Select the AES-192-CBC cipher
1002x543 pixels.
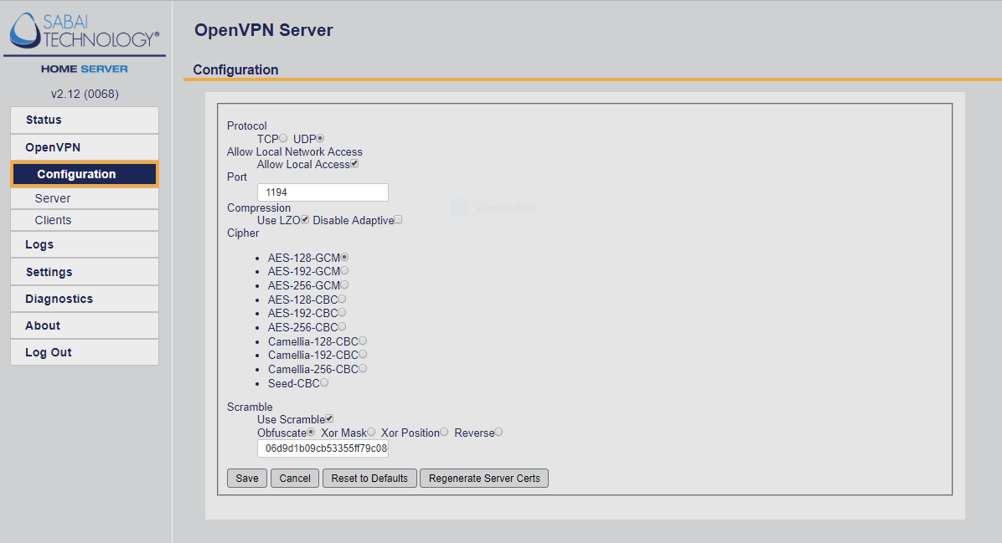(342, 313)
